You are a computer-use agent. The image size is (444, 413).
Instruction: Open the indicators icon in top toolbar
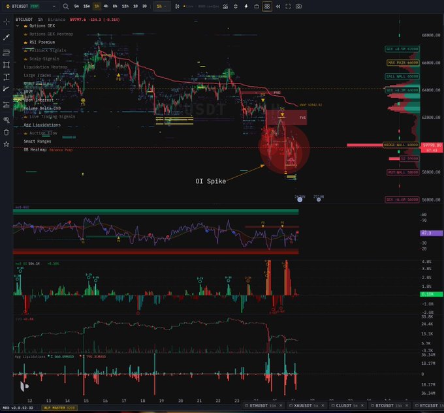225,7
